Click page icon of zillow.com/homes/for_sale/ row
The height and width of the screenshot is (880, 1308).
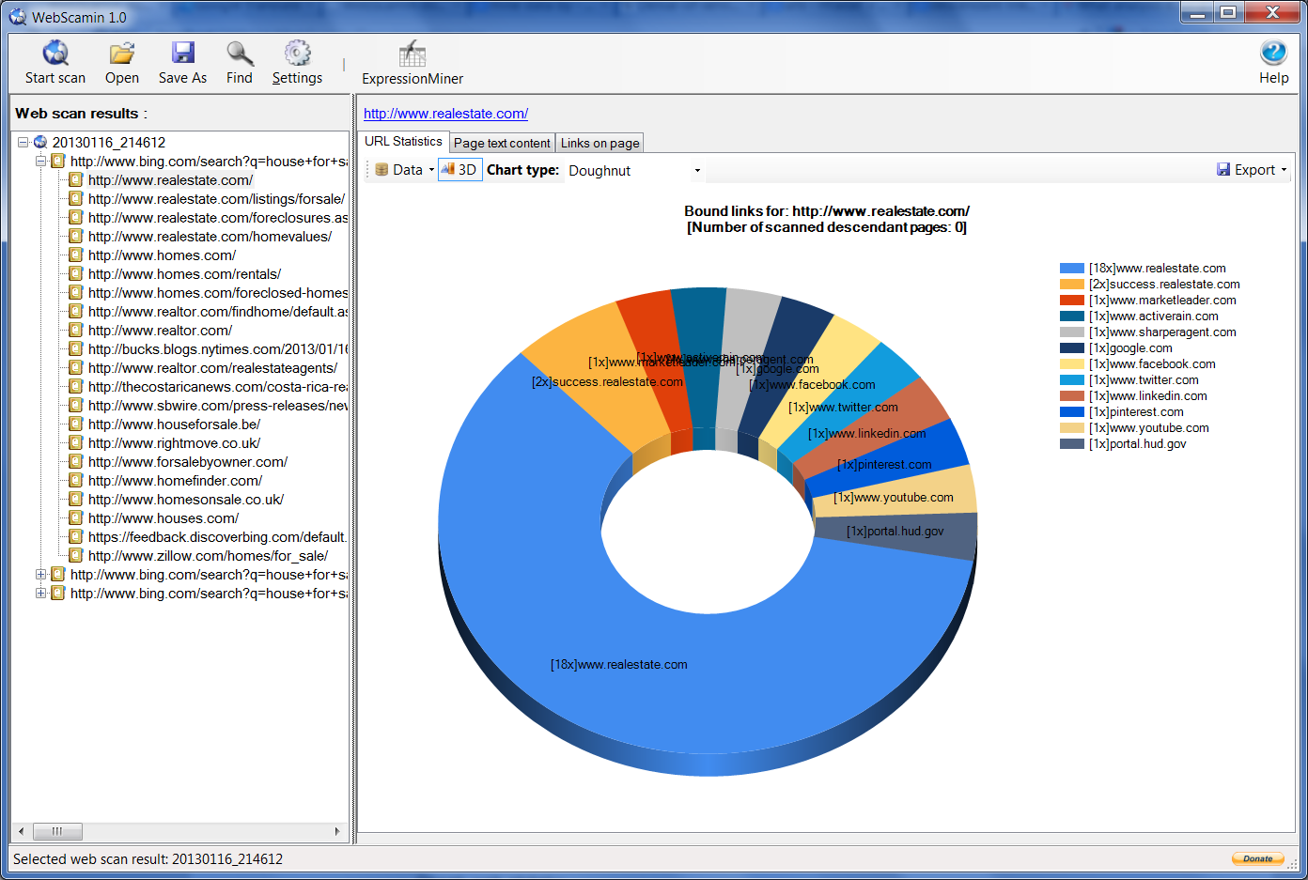pos(76,556)
